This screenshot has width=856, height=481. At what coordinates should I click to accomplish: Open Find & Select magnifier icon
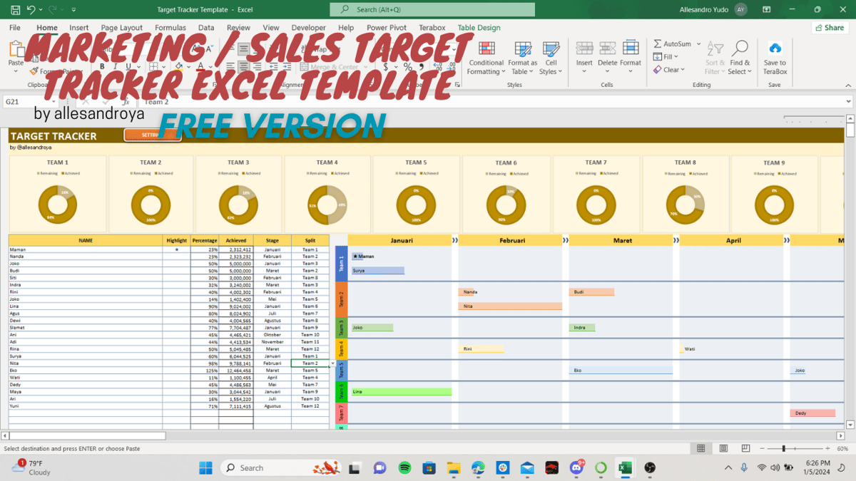[740, 48]
